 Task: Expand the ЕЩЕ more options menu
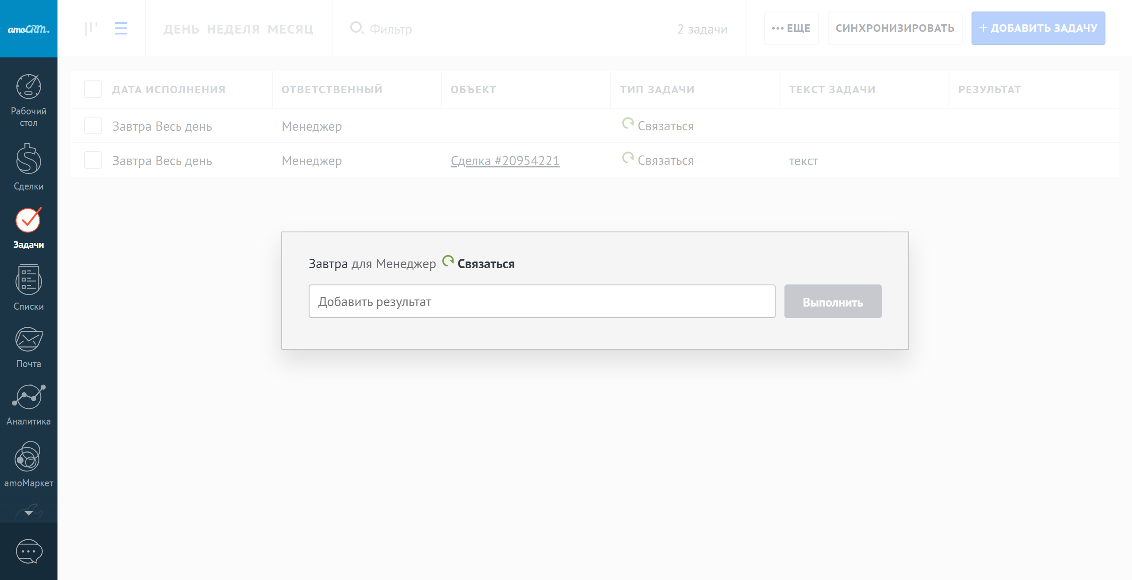coord(791,28)
